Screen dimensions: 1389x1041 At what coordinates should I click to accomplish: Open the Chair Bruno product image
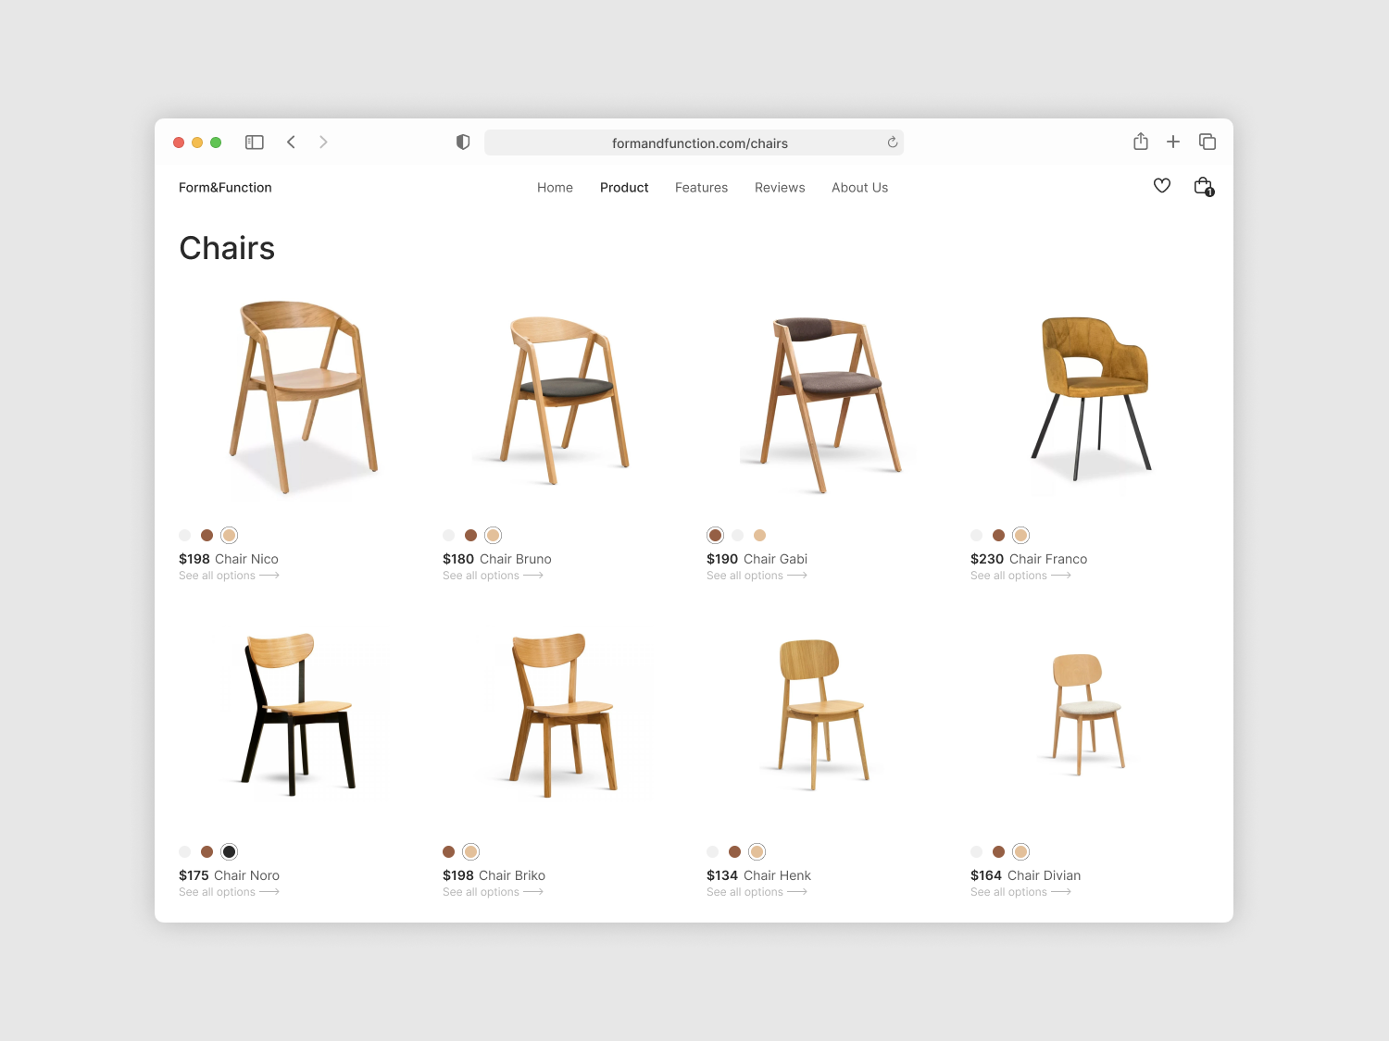point(565,401)
